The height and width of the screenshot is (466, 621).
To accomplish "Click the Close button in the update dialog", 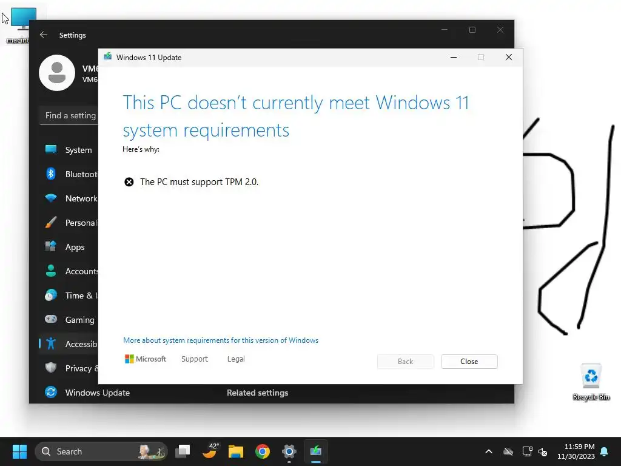I will point(469,362).
